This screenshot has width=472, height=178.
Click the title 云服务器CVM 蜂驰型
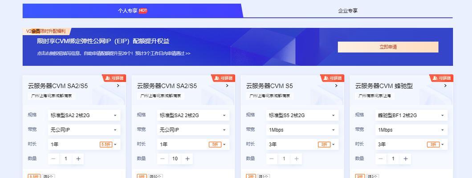(x=384, y=86)
